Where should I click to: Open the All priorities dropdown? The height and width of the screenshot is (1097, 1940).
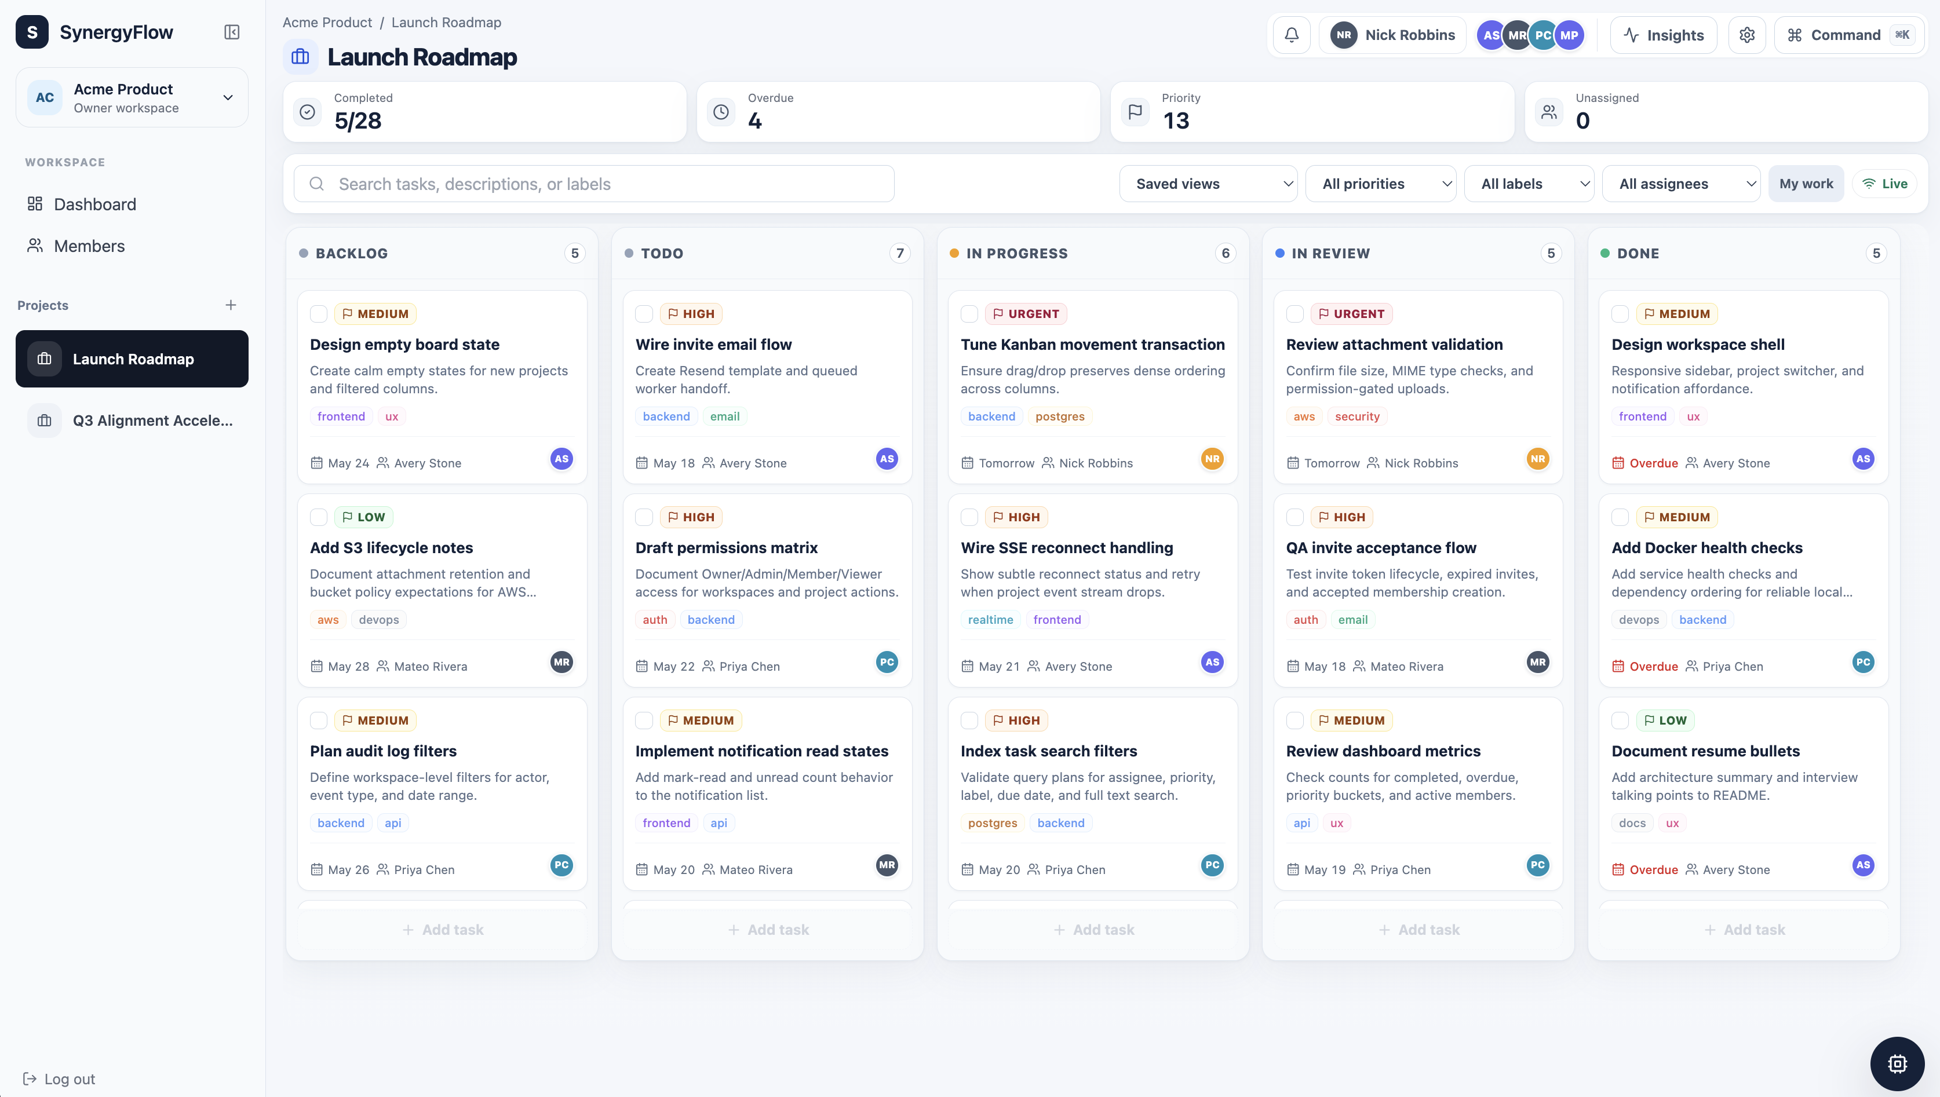pos(1381,184)
